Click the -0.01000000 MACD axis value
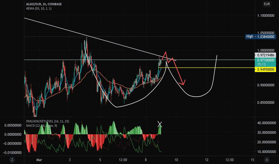The height and width of the screenshot is (164, 279). pyautogui.click(x=12, y=153)
